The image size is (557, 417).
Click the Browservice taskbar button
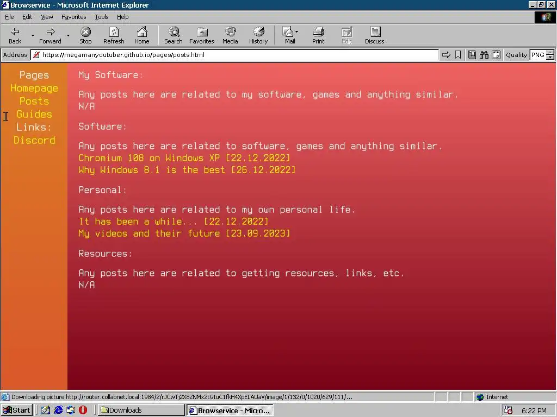pyautogui.click(x=230, y=410)
